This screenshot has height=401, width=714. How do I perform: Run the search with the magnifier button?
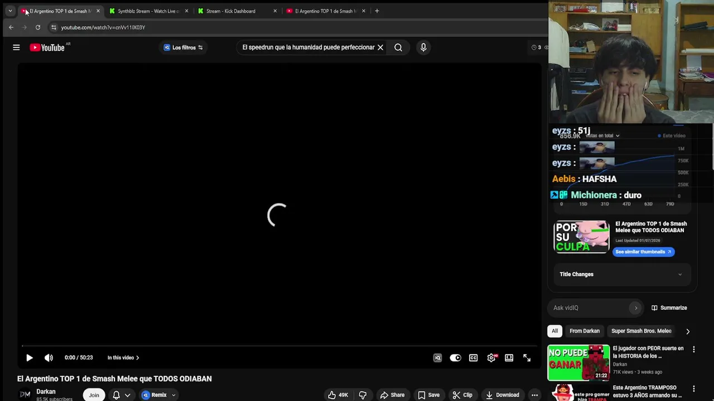tap(398, 47)
